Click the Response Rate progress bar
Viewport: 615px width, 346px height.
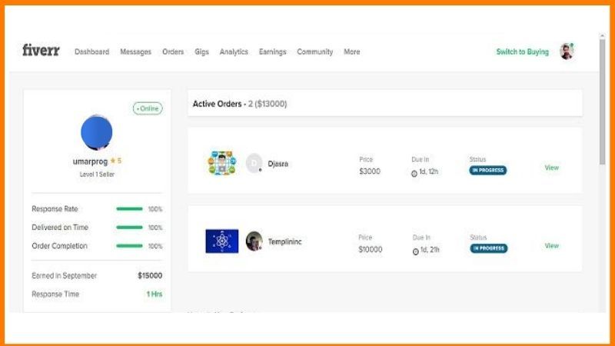[x=129, y=209]
